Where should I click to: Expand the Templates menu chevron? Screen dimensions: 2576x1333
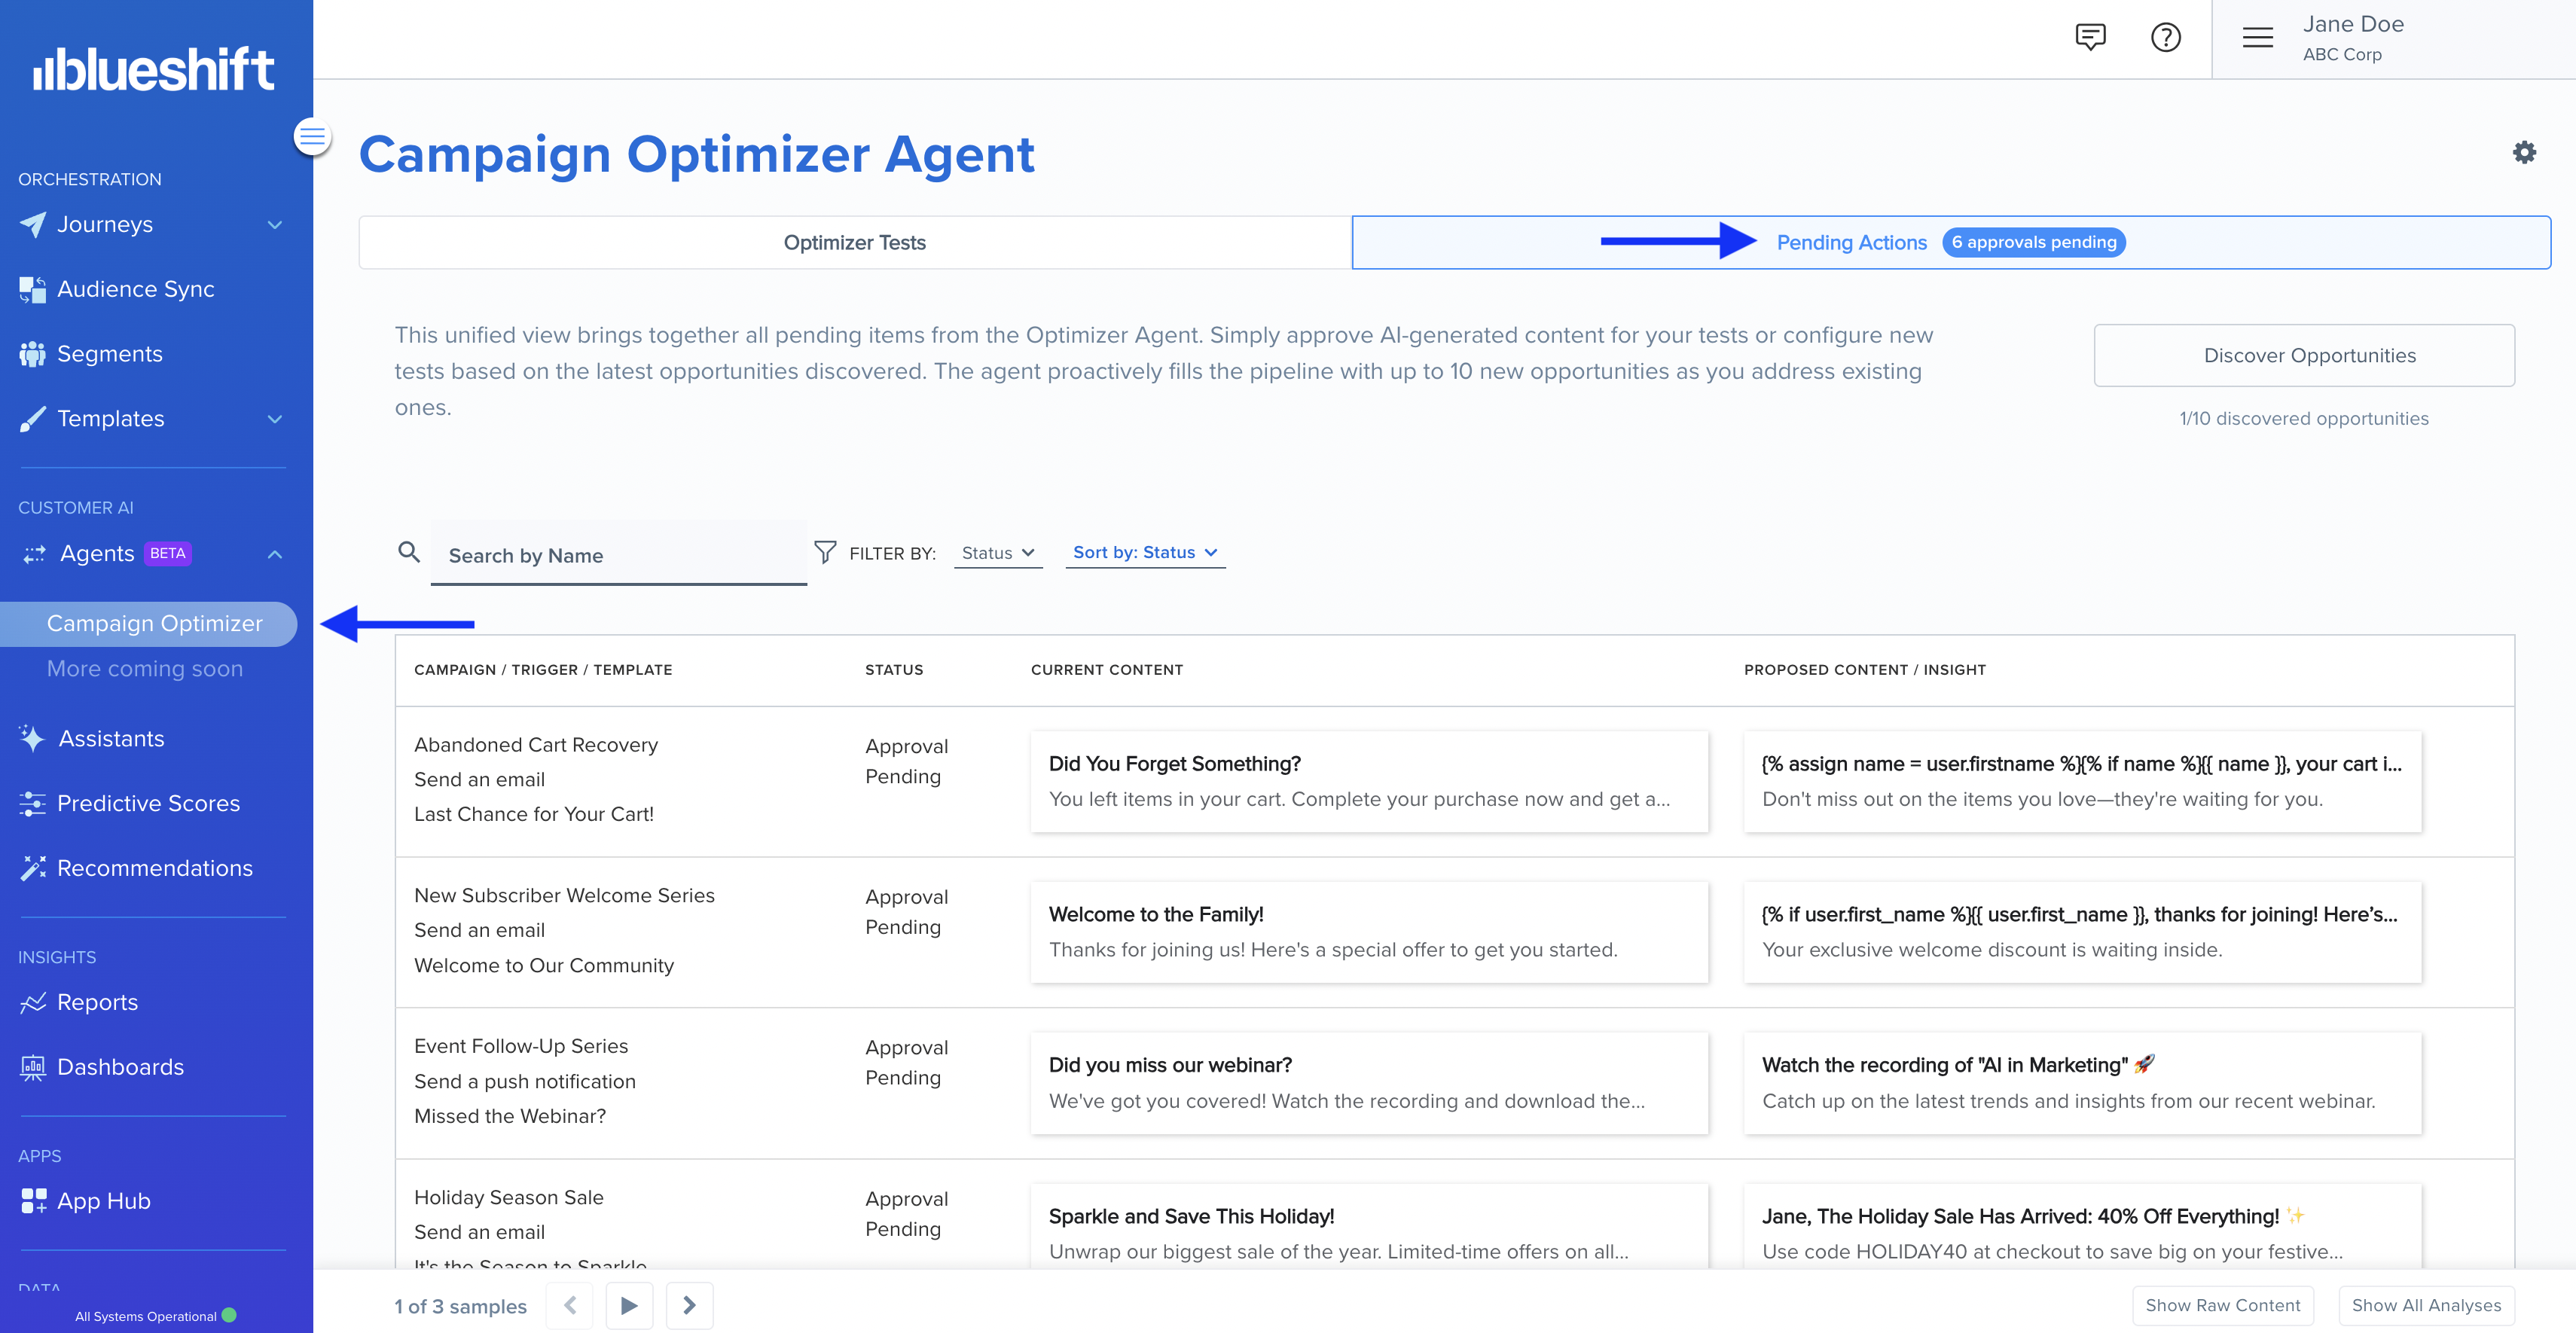(x=275, y=419)
